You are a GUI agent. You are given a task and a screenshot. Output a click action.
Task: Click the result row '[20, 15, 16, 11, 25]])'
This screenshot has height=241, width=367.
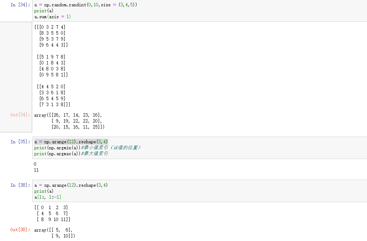[x=78, y=127]
